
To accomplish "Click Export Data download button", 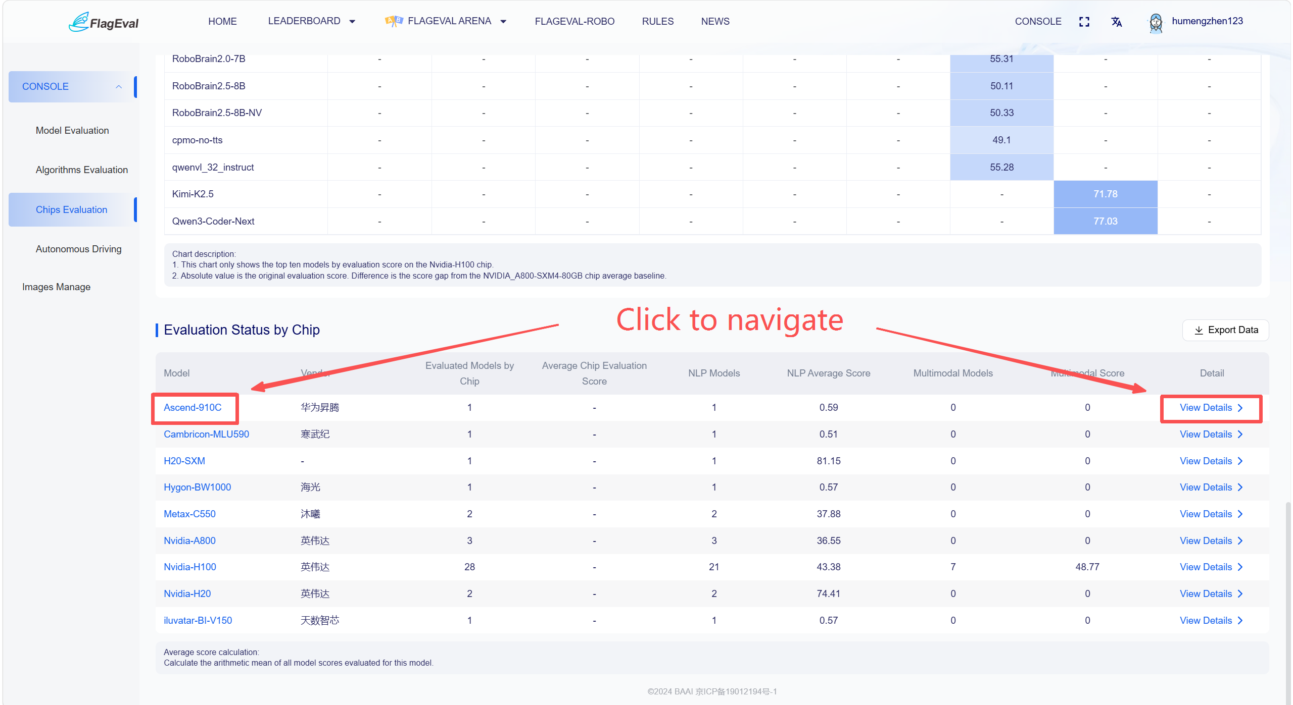I will [x=1225, y=330].
